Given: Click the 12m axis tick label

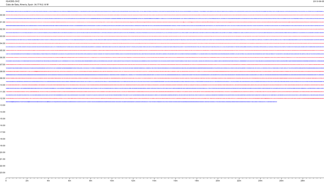Looking at the screenshot, I should click(133, 181).
